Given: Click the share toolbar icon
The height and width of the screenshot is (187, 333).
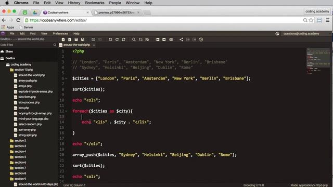Looking at the screenshot, I should (x=181, y=39).
